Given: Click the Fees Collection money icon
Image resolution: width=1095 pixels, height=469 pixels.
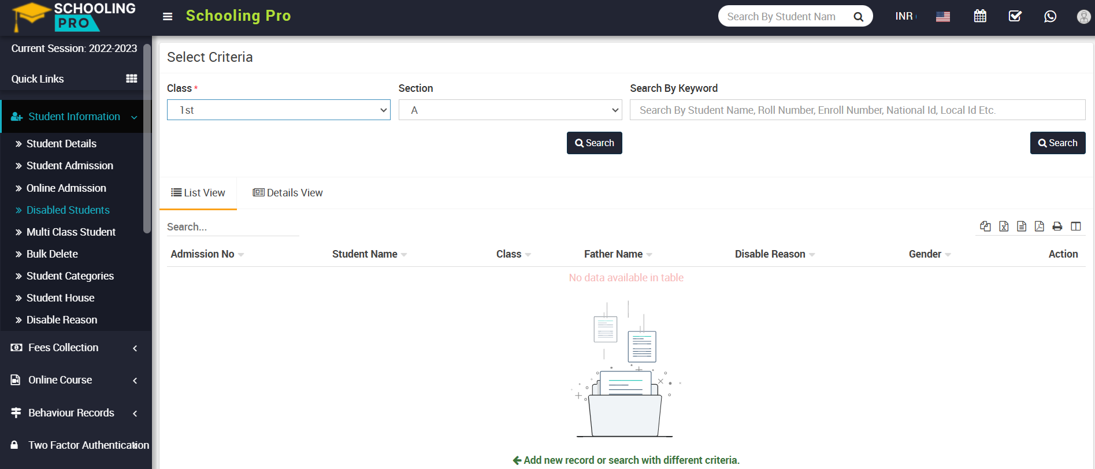Looking at the screenshot, I should coord(16,348).
